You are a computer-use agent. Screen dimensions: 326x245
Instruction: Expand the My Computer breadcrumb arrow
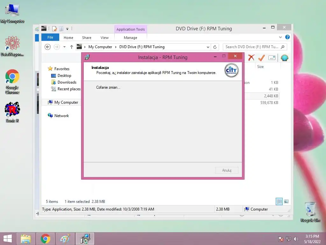click(x=116, y=47)
